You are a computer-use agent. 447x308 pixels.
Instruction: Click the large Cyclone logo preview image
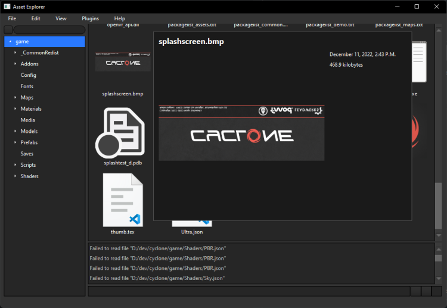[x=241, y=133]
